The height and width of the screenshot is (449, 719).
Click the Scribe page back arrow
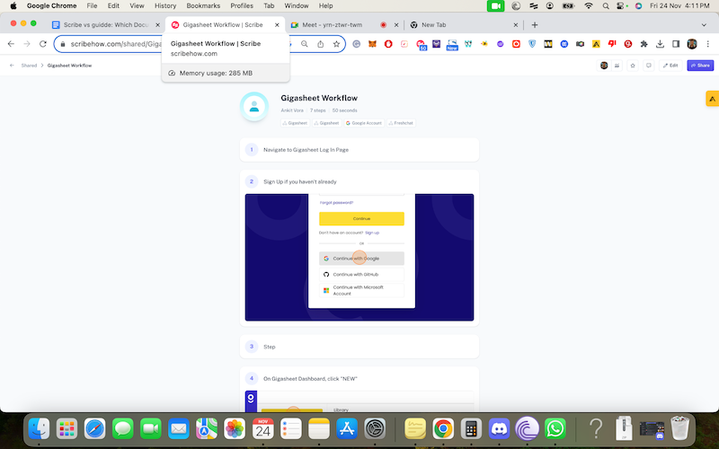12,66
